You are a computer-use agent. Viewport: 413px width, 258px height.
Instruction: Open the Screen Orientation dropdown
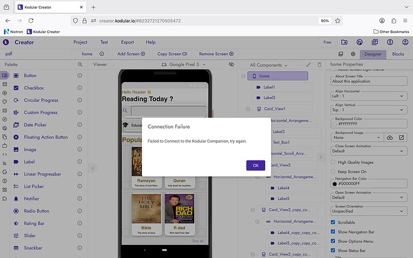coord(369,211)
